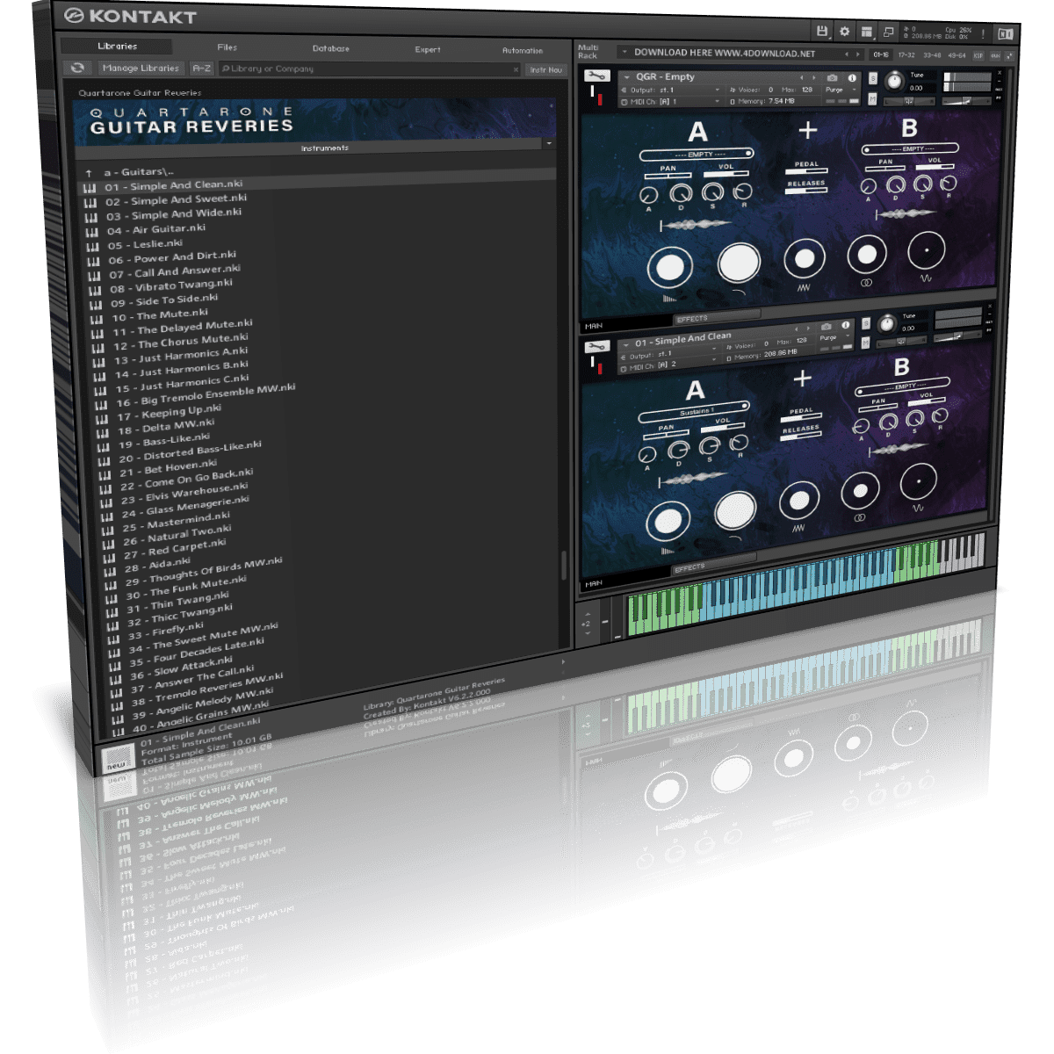
Task: Click the virtual keyboard octave up arrow
Action: (x=586, y=612)
